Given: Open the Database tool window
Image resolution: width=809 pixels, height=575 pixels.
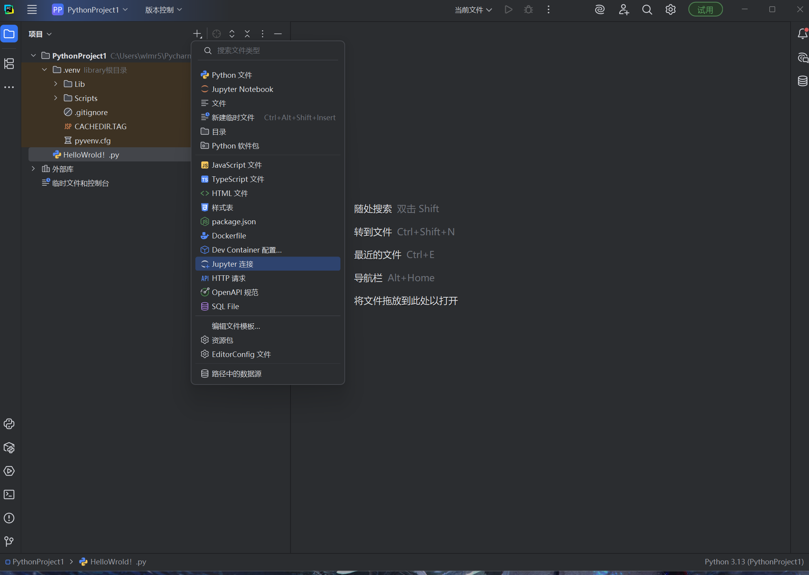Looking at the screenshot, I should pos(803,81).
